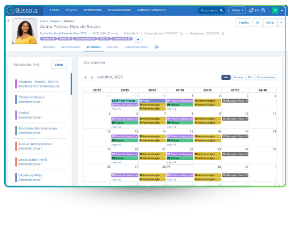The width and height of the screenshot is (290, 225).
Task: Remove the Autista tag
Action: 53,38
